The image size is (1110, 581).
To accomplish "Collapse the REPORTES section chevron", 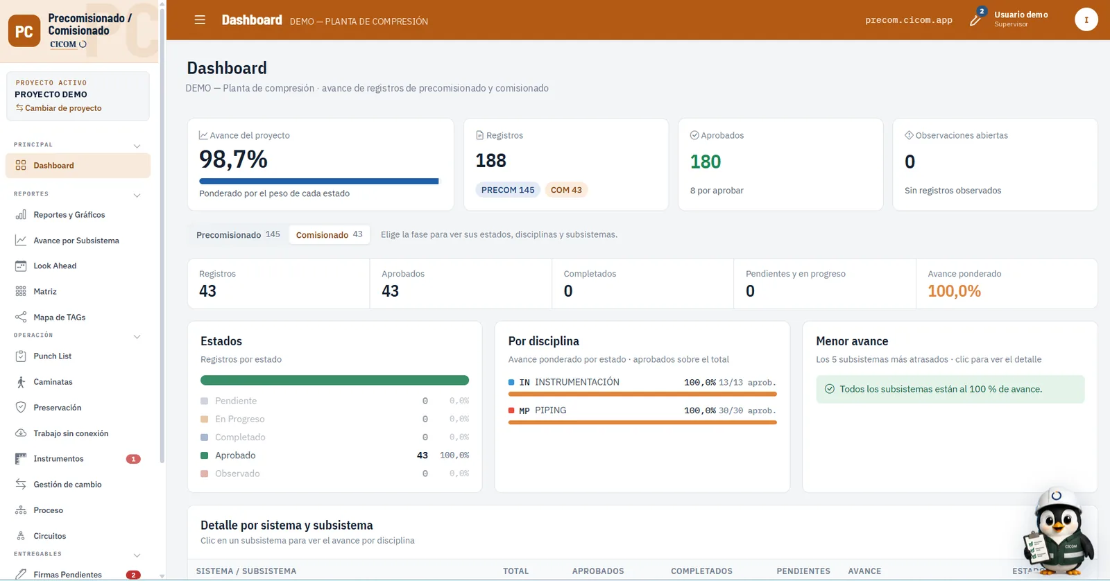I will (x=137, y=195).
